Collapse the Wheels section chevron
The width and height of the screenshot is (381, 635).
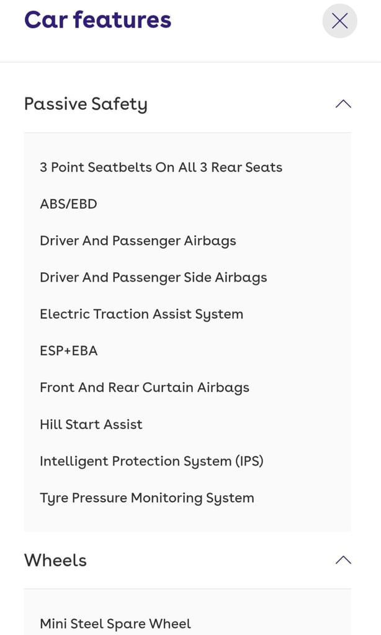(343, 561)
